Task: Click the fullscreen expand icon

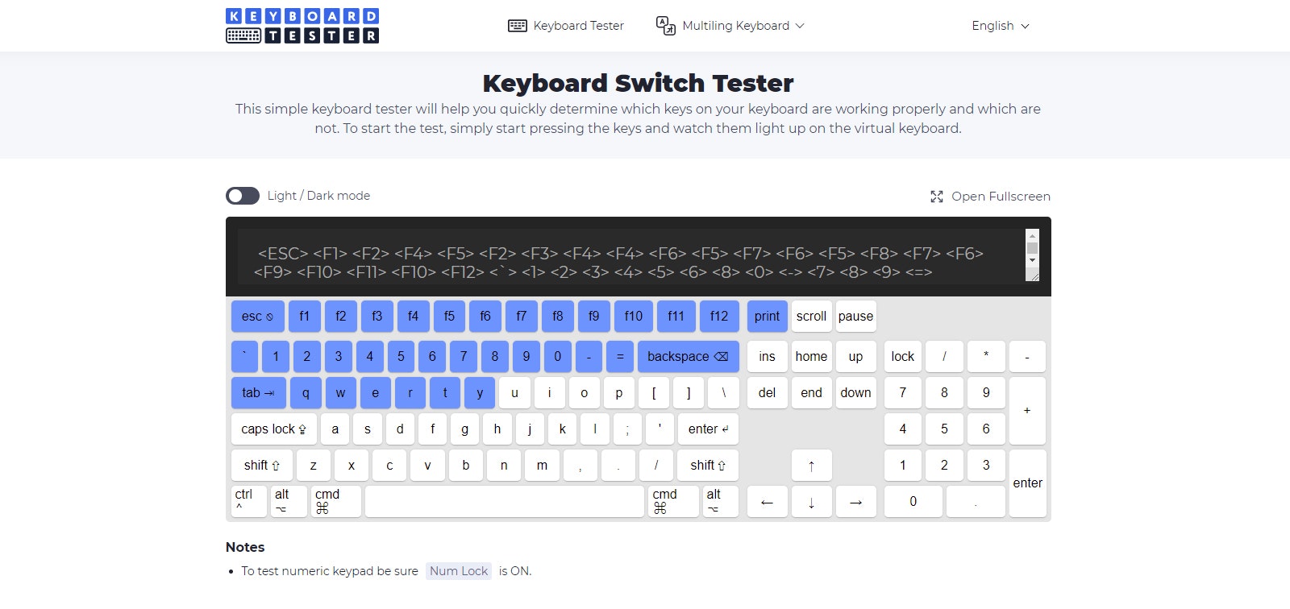Action: [x=936, y=197]
